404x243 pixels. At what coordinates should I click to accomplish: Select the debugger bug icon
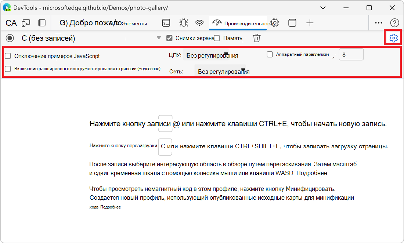tap(183, 23)
